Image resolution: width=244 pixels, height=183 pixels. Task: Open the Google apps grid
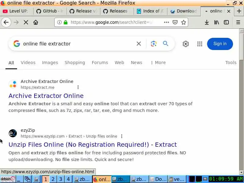pyautogui.click(x=200, y=44)
